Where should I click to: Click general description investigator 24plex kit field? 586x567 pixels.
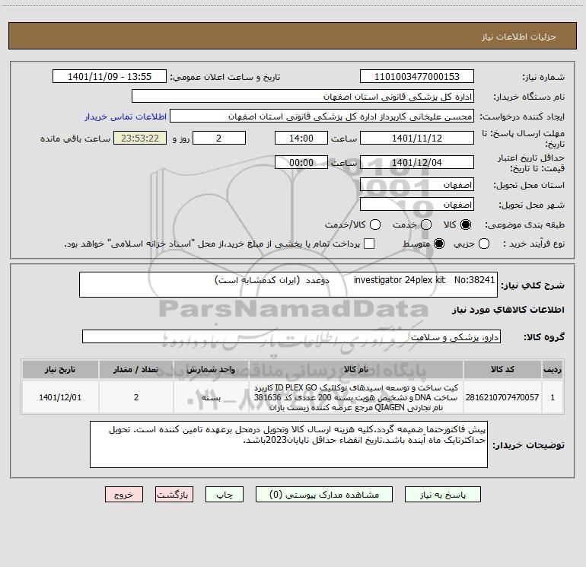tap(288, 285)
